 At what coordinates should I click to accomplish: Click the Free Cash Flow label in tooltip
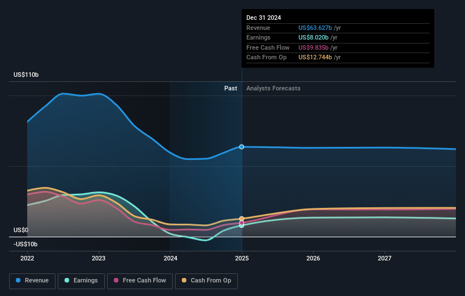268,47
